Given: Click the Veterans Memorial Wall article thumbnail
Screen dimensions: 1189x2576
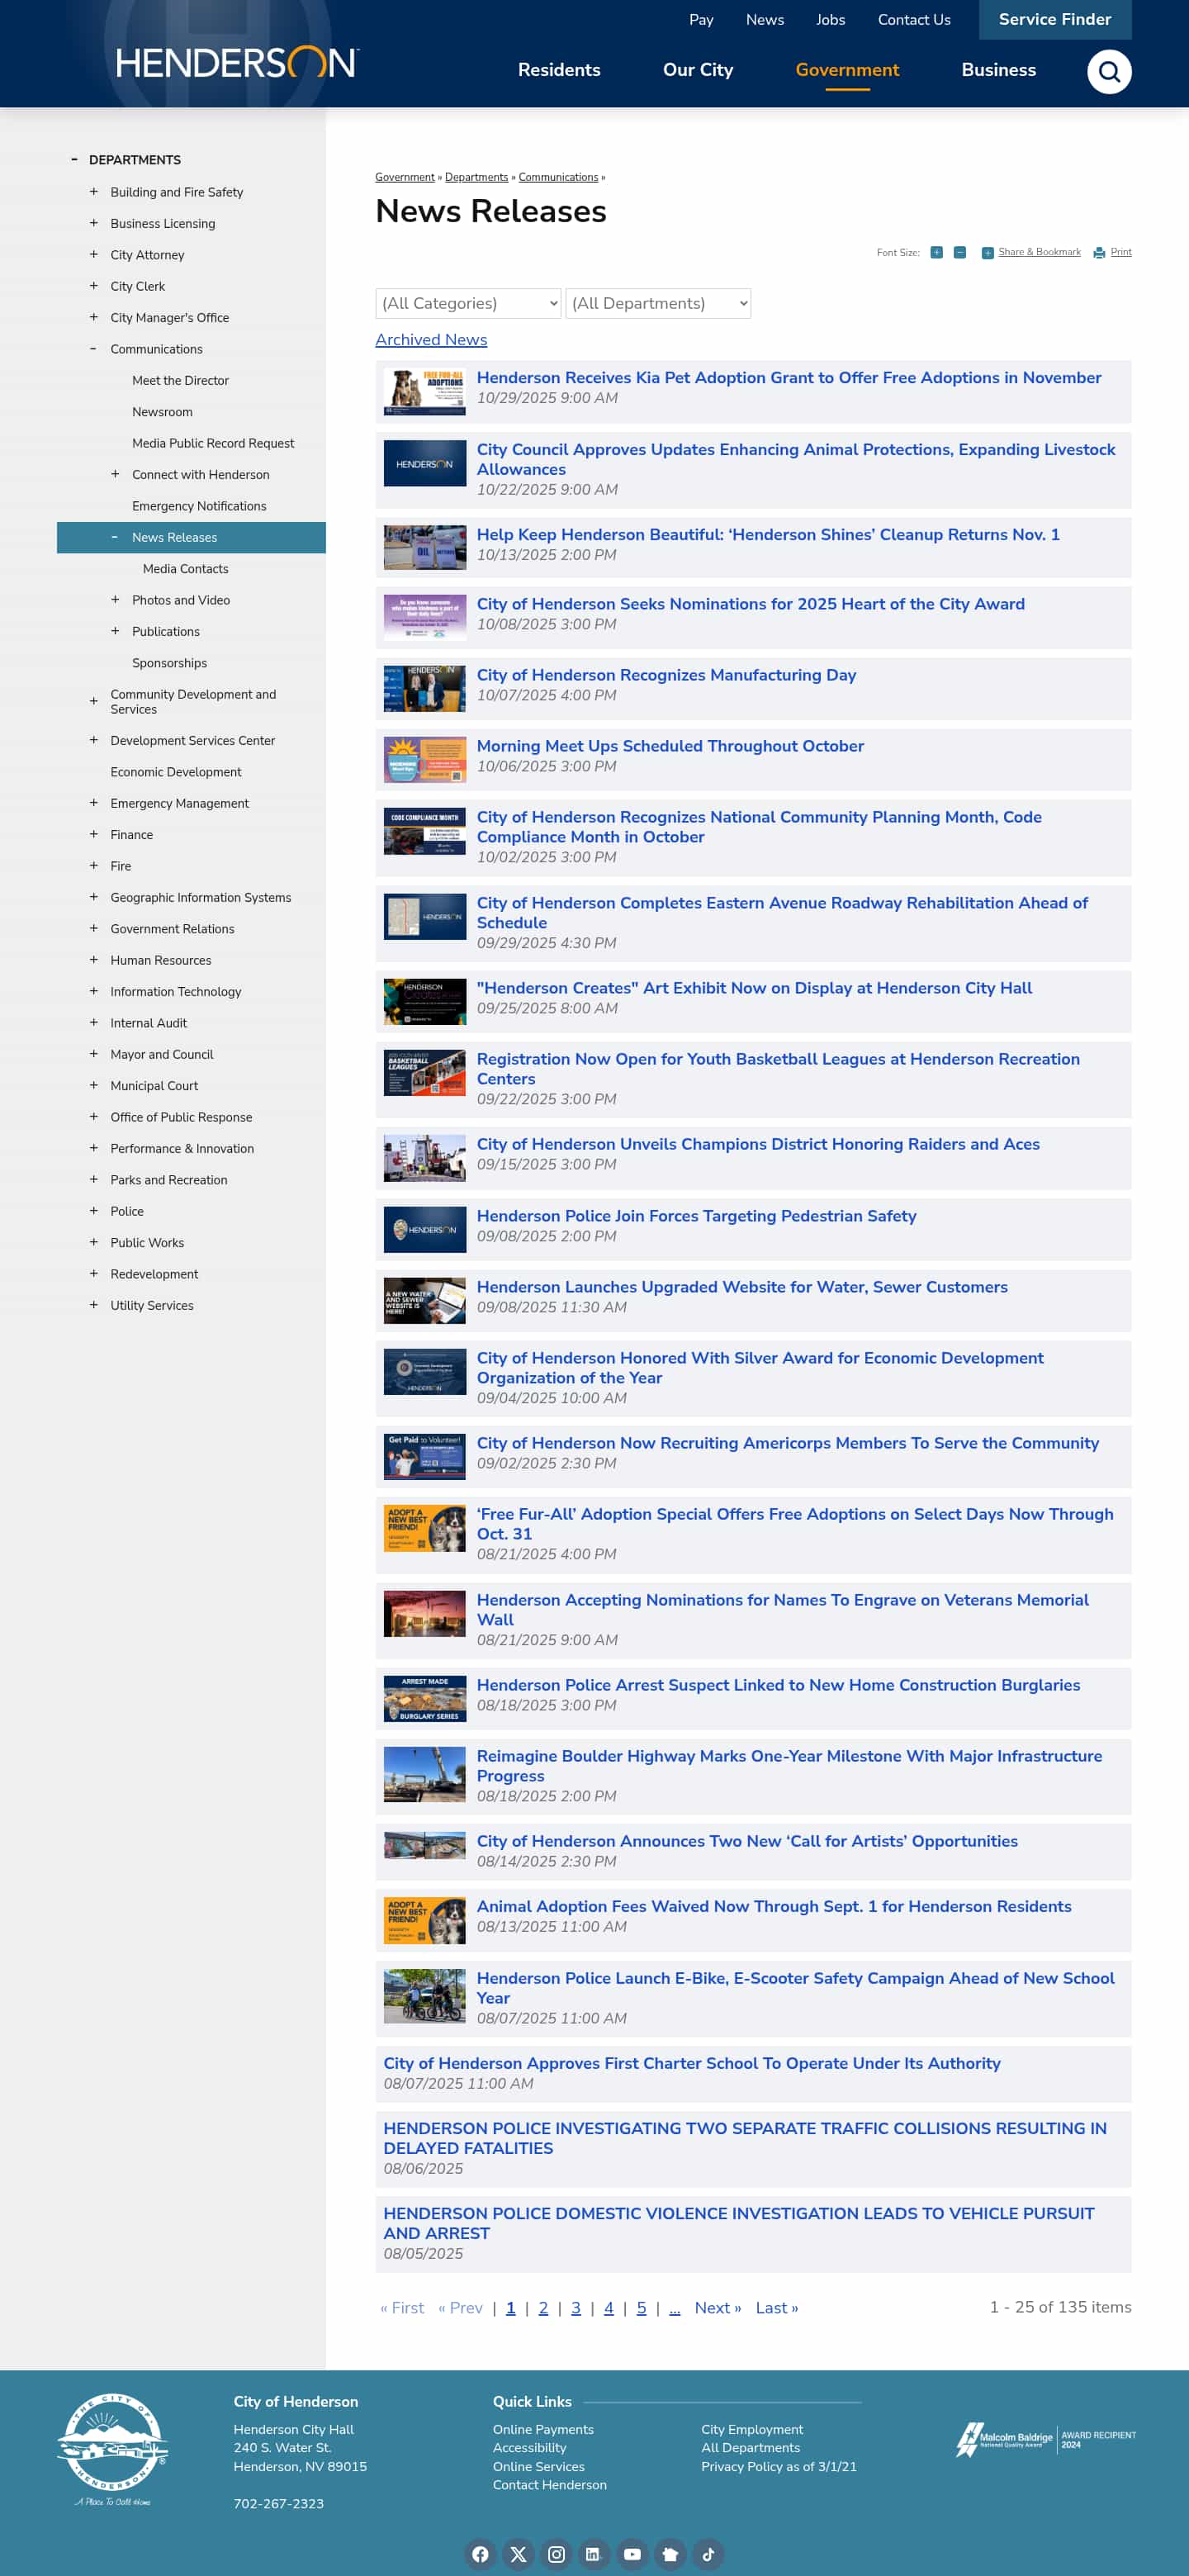Looking at the screenshot, I should (424, 1613).
